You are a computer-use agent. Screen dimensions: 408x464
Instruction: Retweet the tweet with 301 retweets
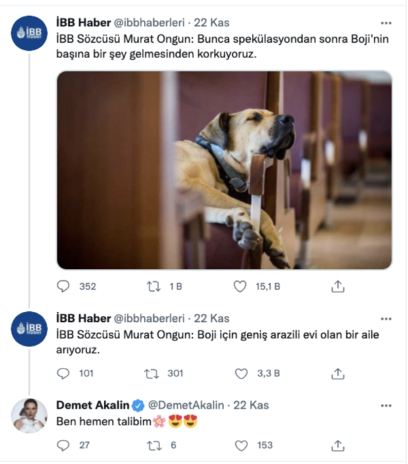coord(152,373)
